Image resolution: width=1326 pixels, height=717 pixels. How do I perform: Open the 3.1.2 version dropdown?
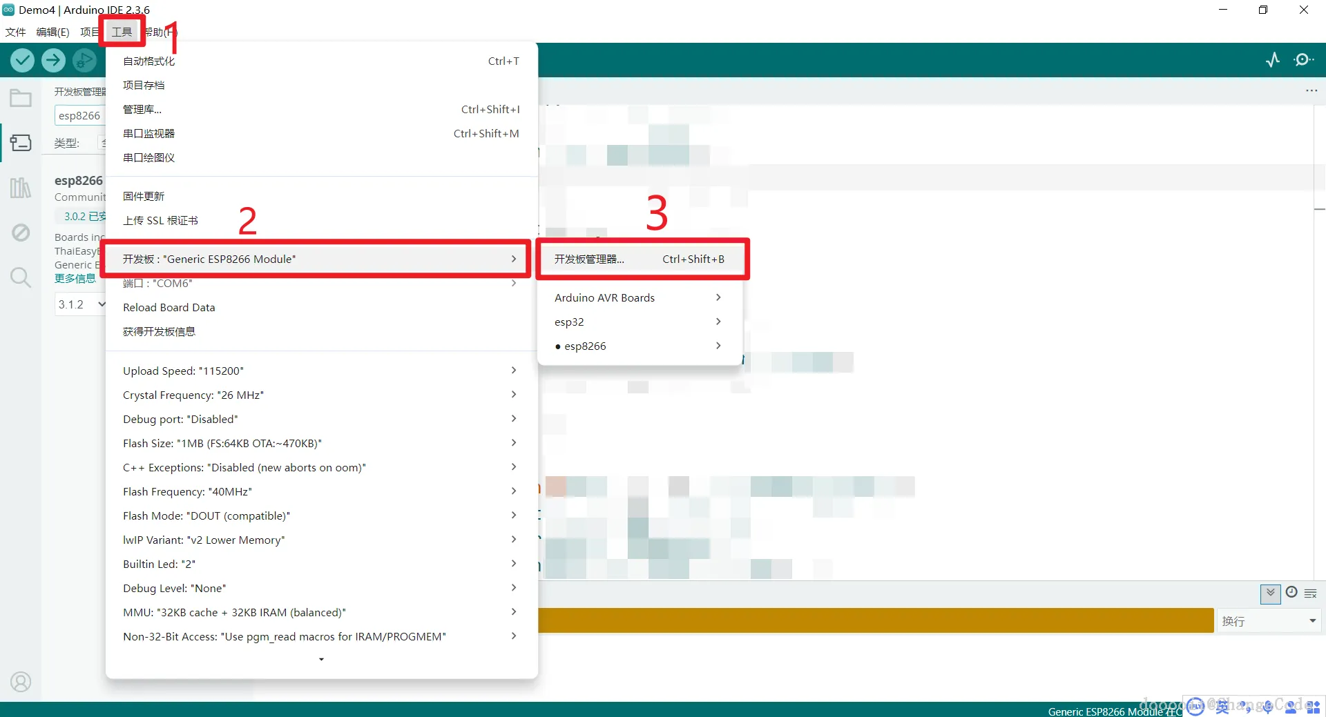pyautogui.click(x=81, y=304)
